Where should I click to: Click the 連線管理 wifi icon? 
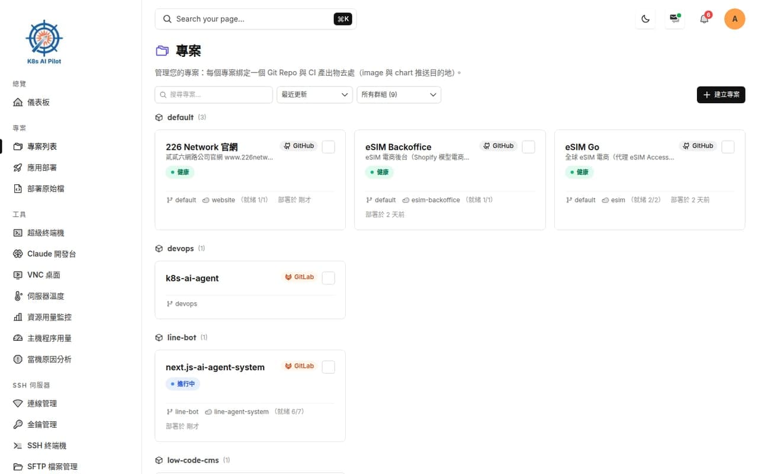(x=18, y=403)
